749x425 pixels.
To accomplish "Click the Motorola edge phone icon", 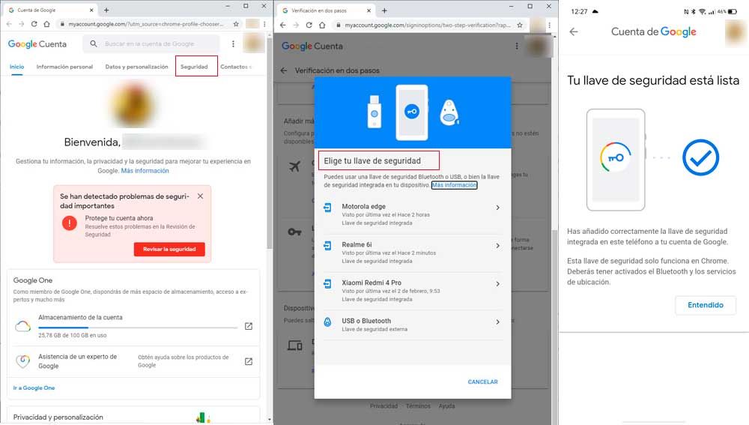I will tap(327, 208).
